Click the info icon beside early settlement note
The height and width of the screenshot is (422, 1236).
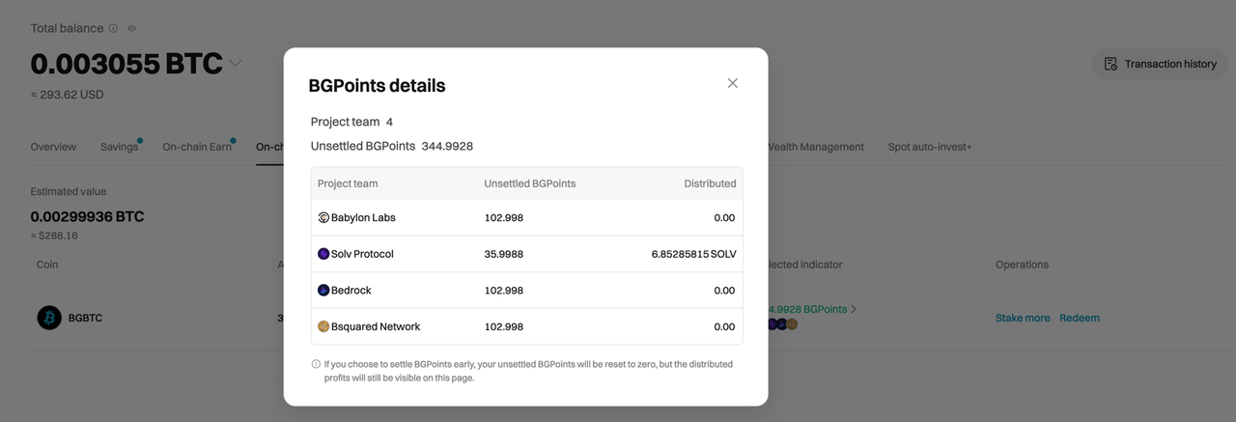click(316, 364)
